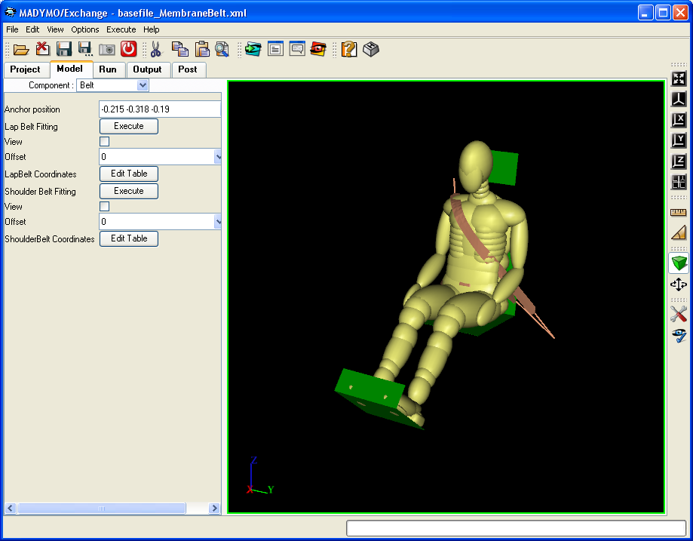Image resolution: width=693 pixels, height=541 pixels.
Task: Click the Anchor position input field
Action: (160, 109)
